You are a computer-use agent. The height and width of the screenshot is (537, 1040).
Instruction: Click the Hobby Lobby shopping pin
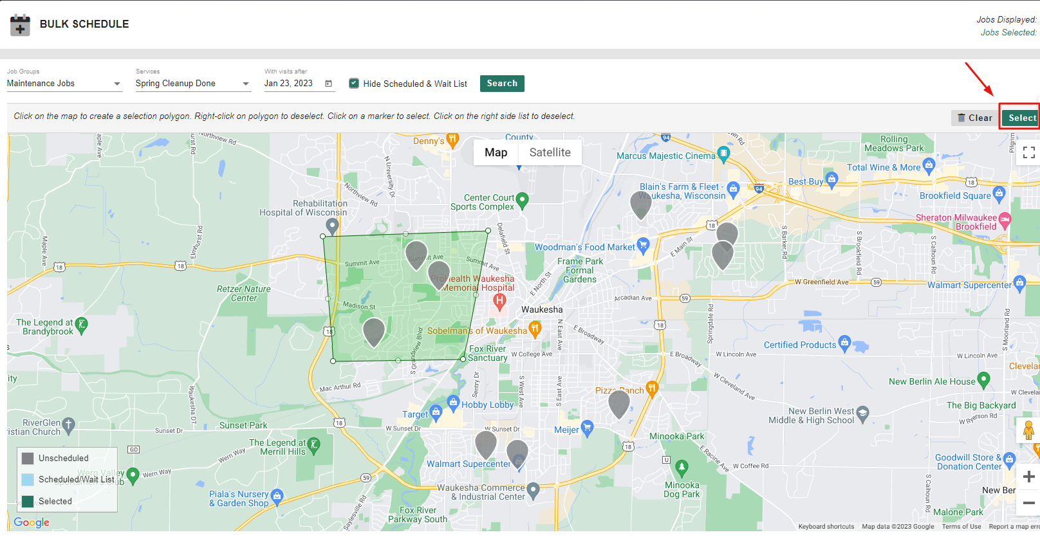click(453, 403)
